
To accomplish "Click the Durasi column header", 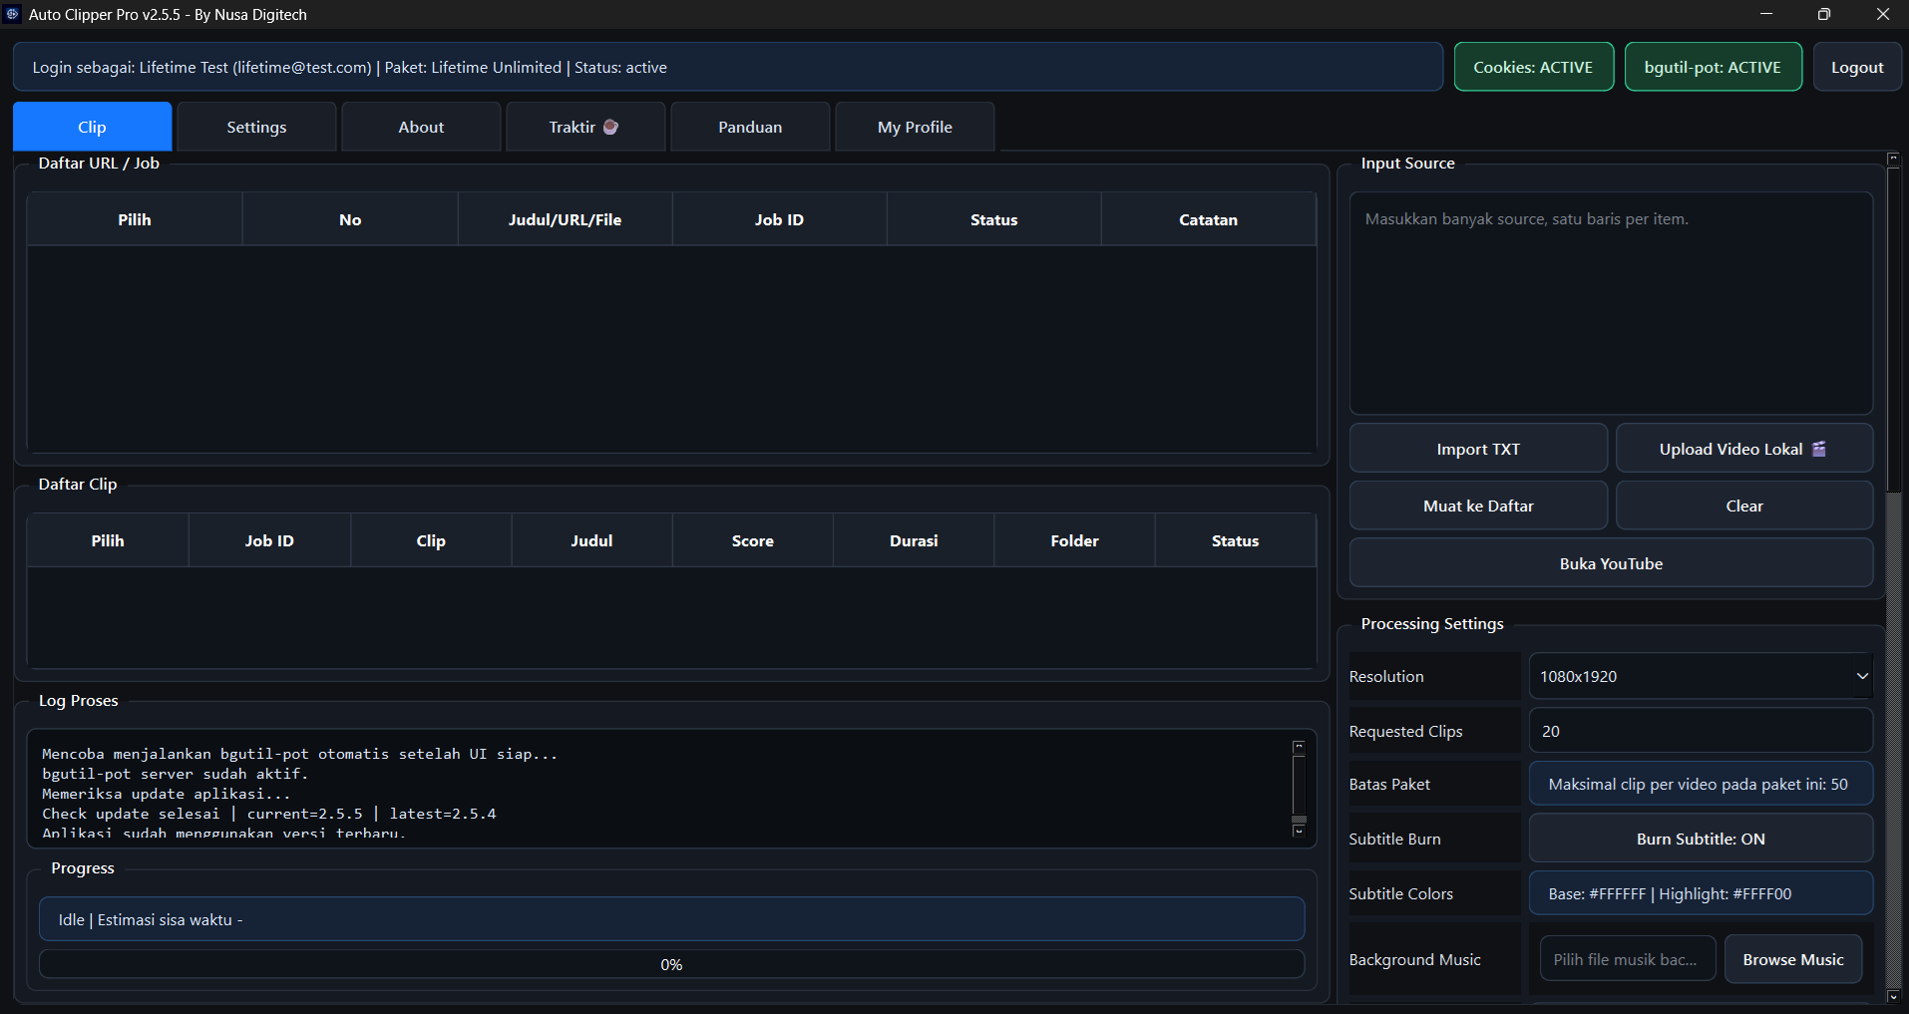I will point(914,540).
